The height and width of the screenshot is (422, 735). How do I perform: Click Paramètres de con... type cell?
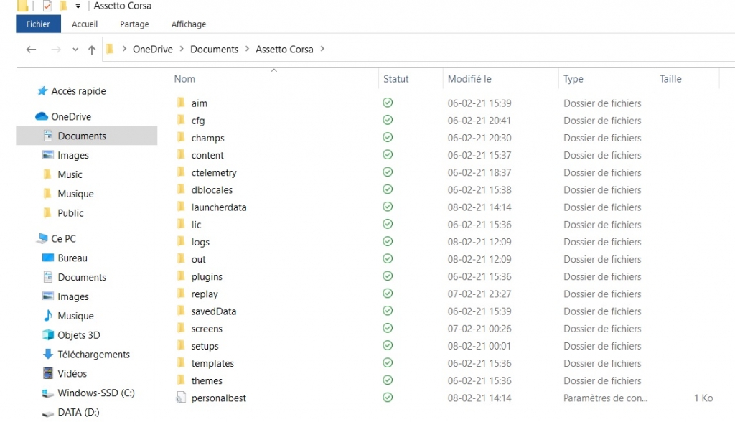click(x=605, y=398)
